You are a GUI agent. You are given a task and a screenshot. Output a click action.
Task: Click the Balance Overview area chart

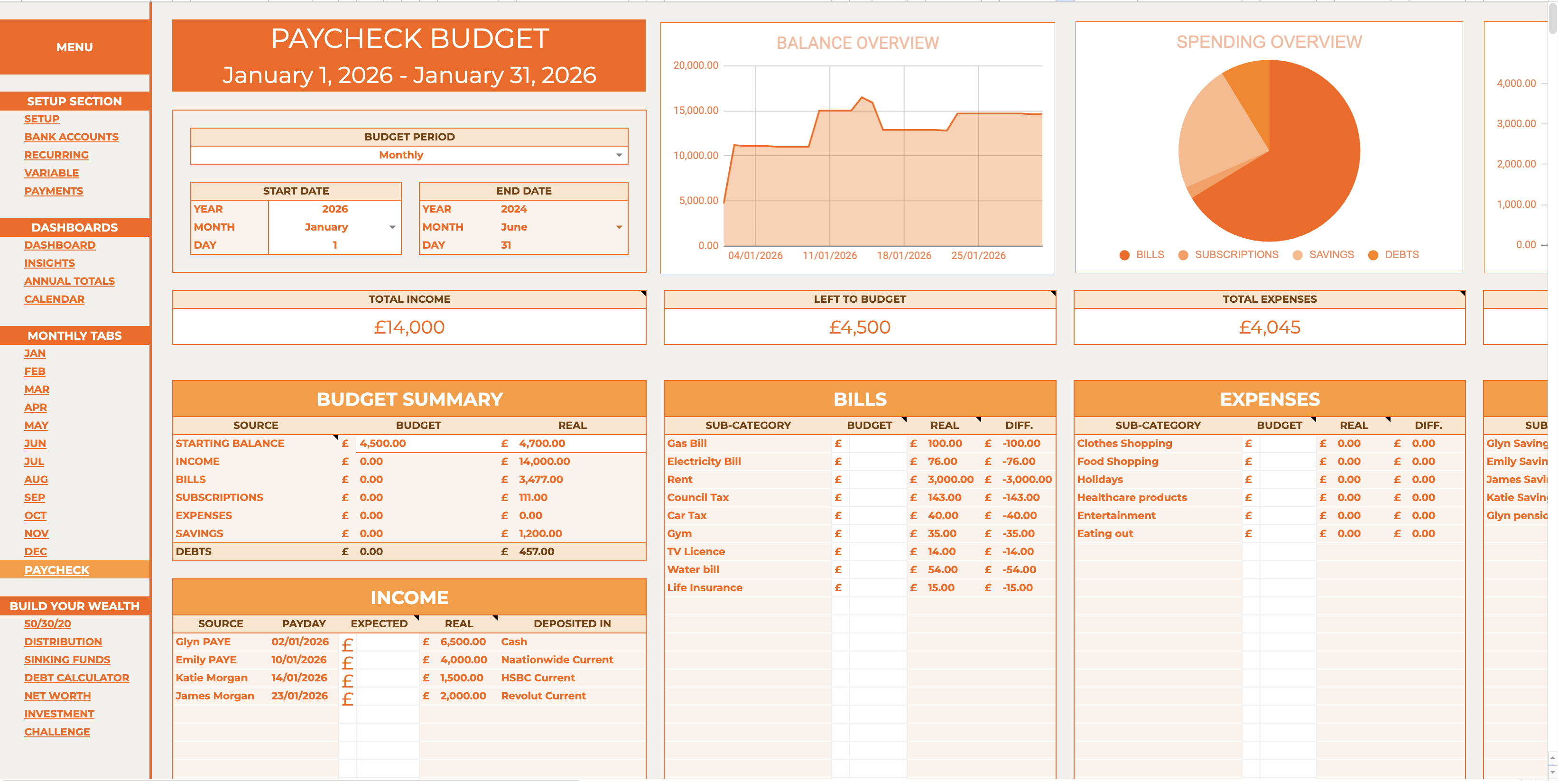coord(858,149)
